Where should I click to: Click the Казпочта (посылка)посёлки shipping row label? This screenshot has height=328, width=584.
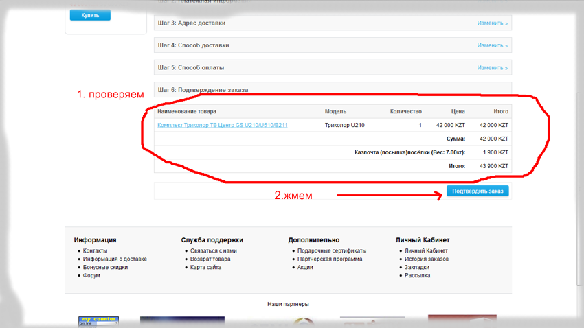coord(409,152)
